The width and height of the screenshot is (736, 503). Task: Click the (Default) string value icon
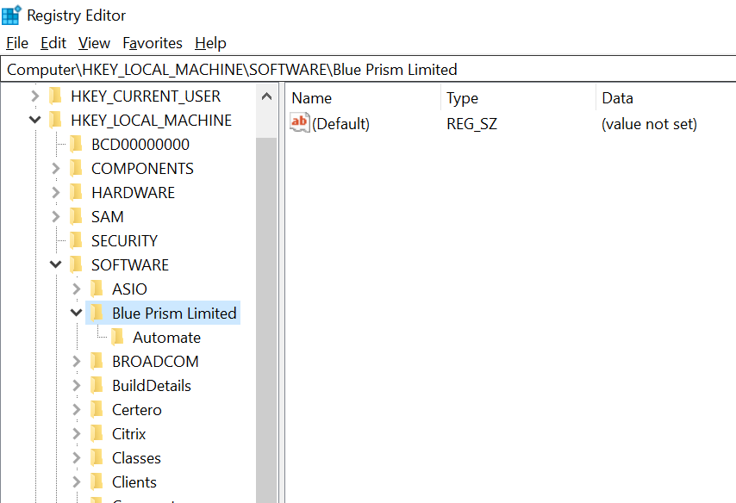coord(299,123)
